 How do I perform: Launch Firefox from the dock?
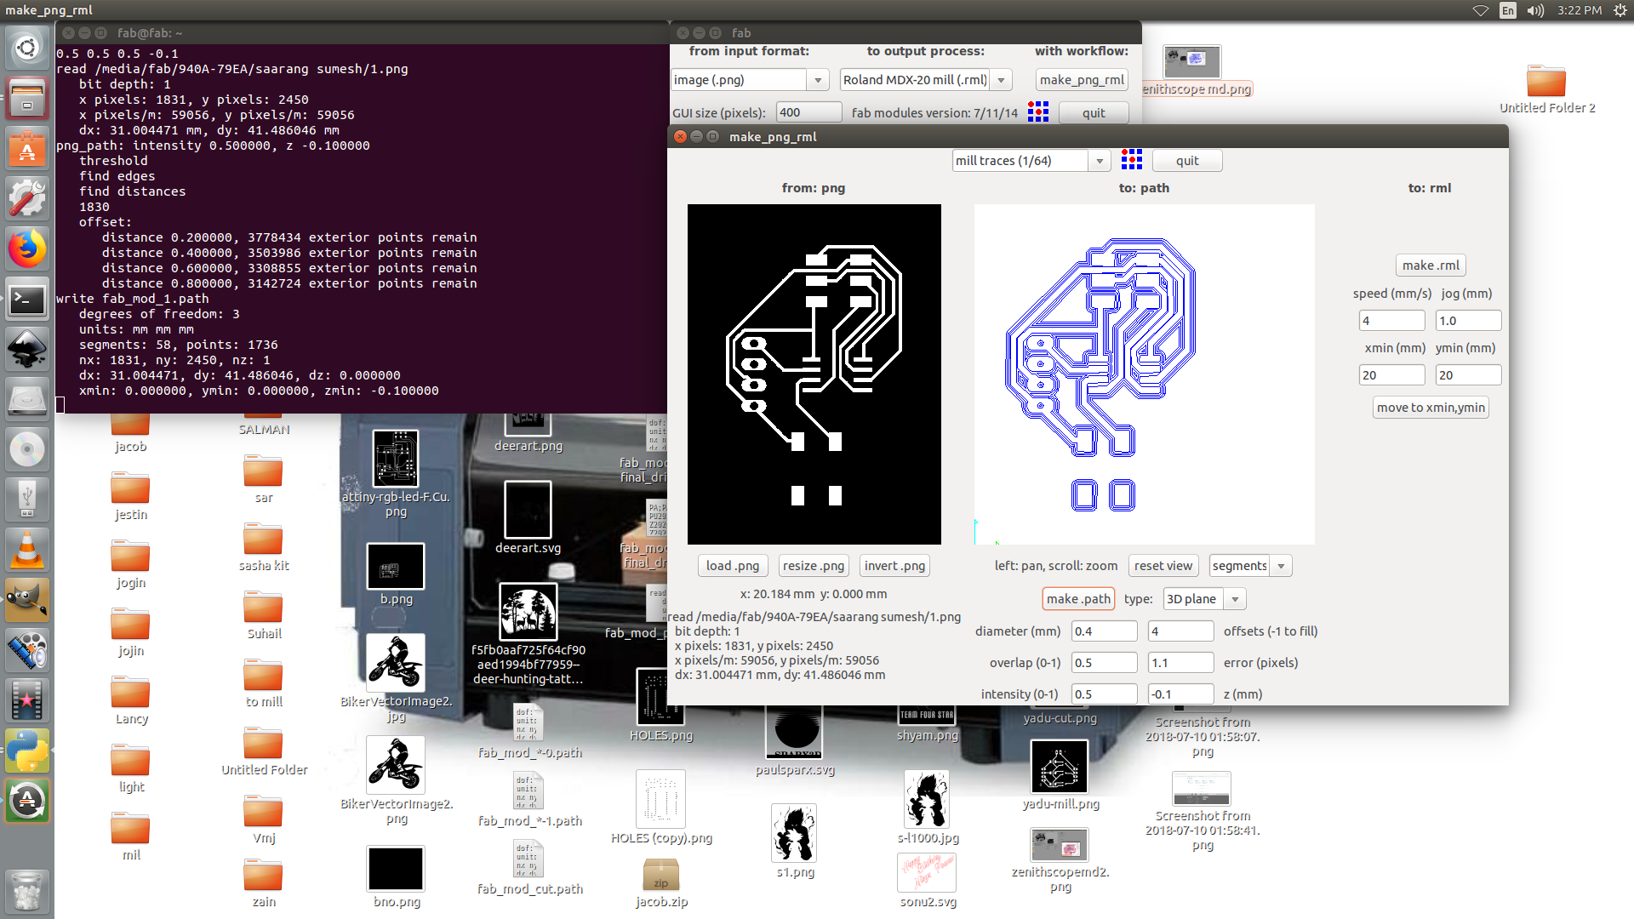[27, 249]
